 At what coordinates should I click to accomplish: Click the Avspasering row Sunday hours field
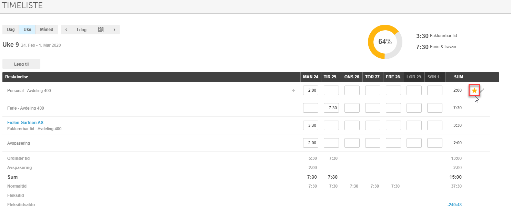pyautogui.click(x=435, y=143)
